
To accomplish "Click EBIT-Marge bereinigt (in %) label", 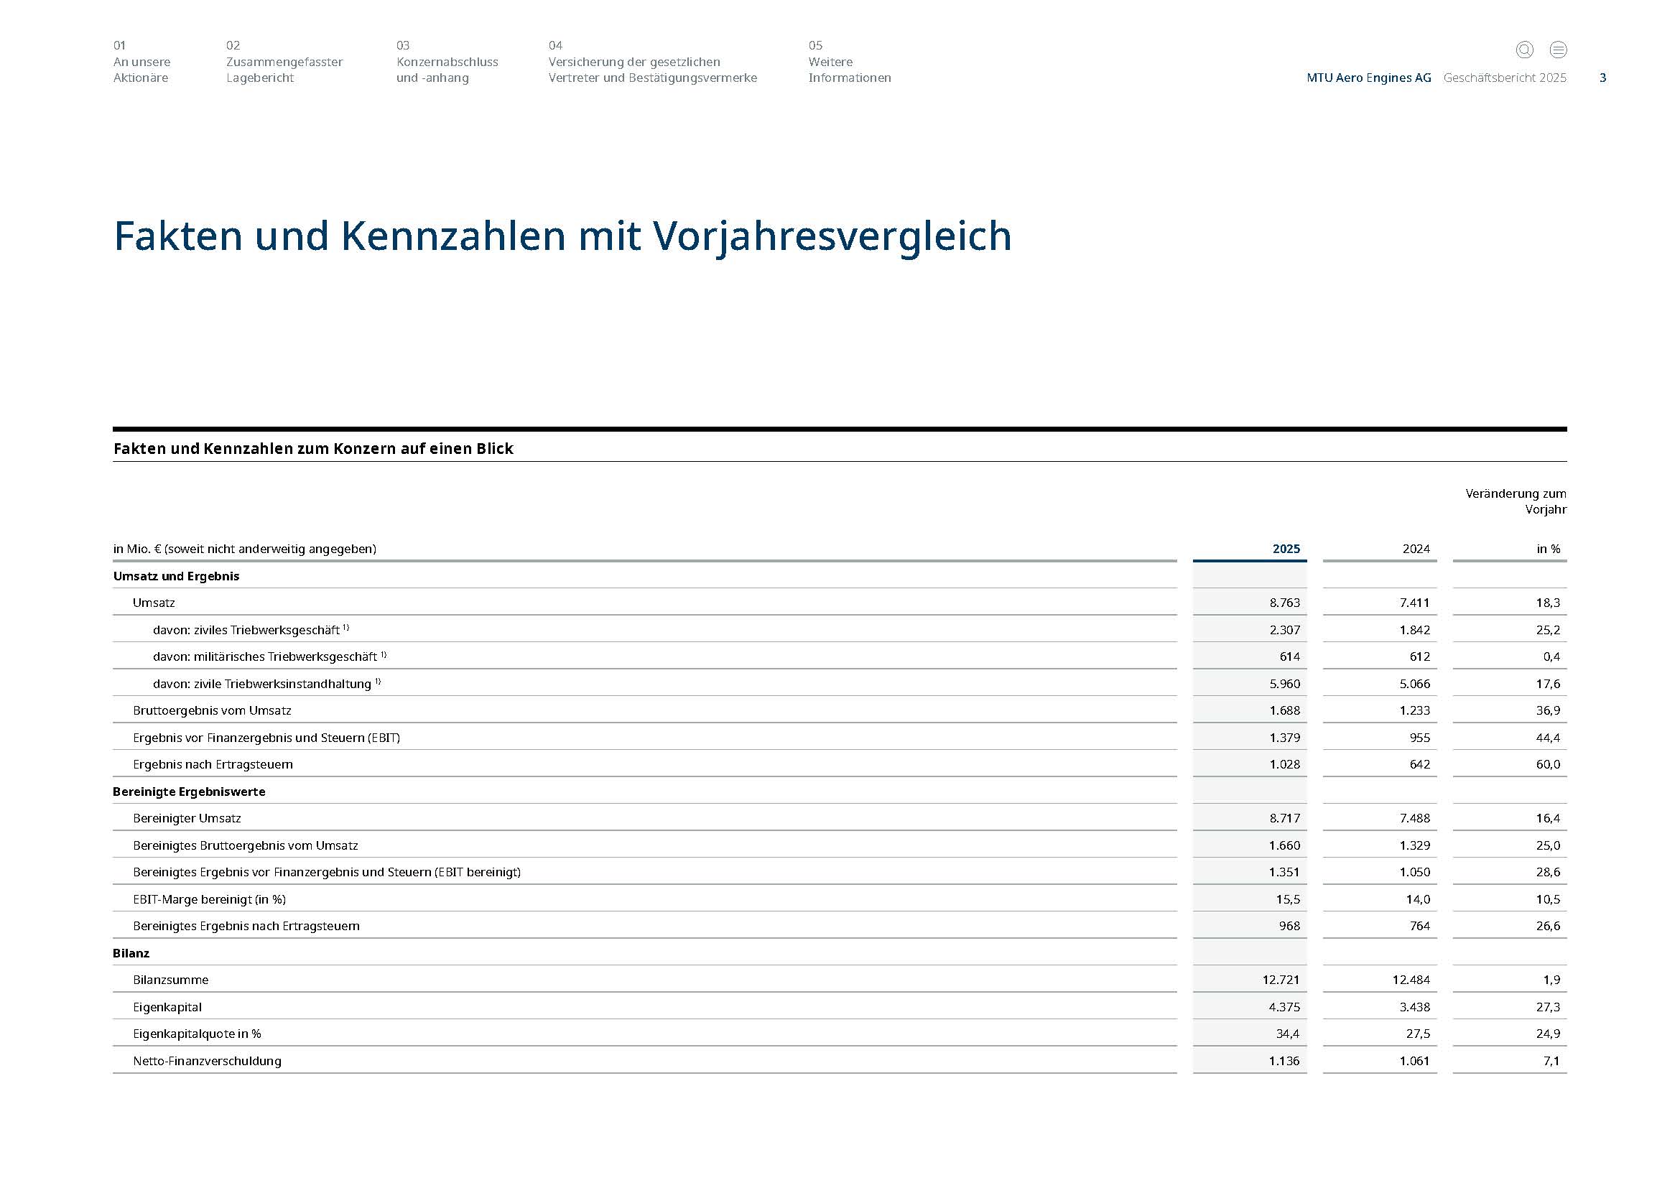I will click(x=209, y=899).
